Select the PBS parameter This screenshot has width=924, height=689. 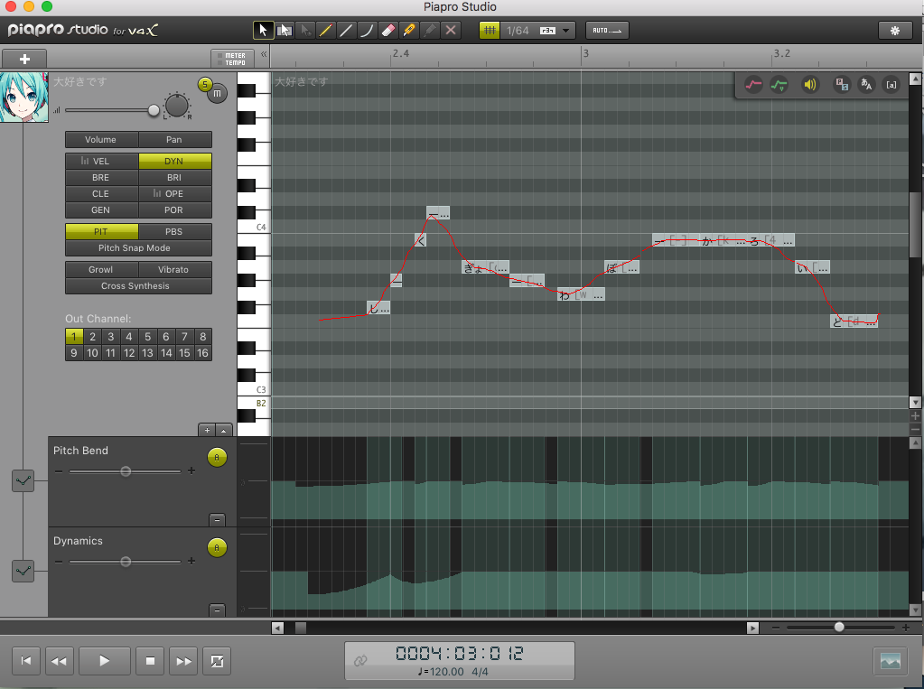coord(175,232)
